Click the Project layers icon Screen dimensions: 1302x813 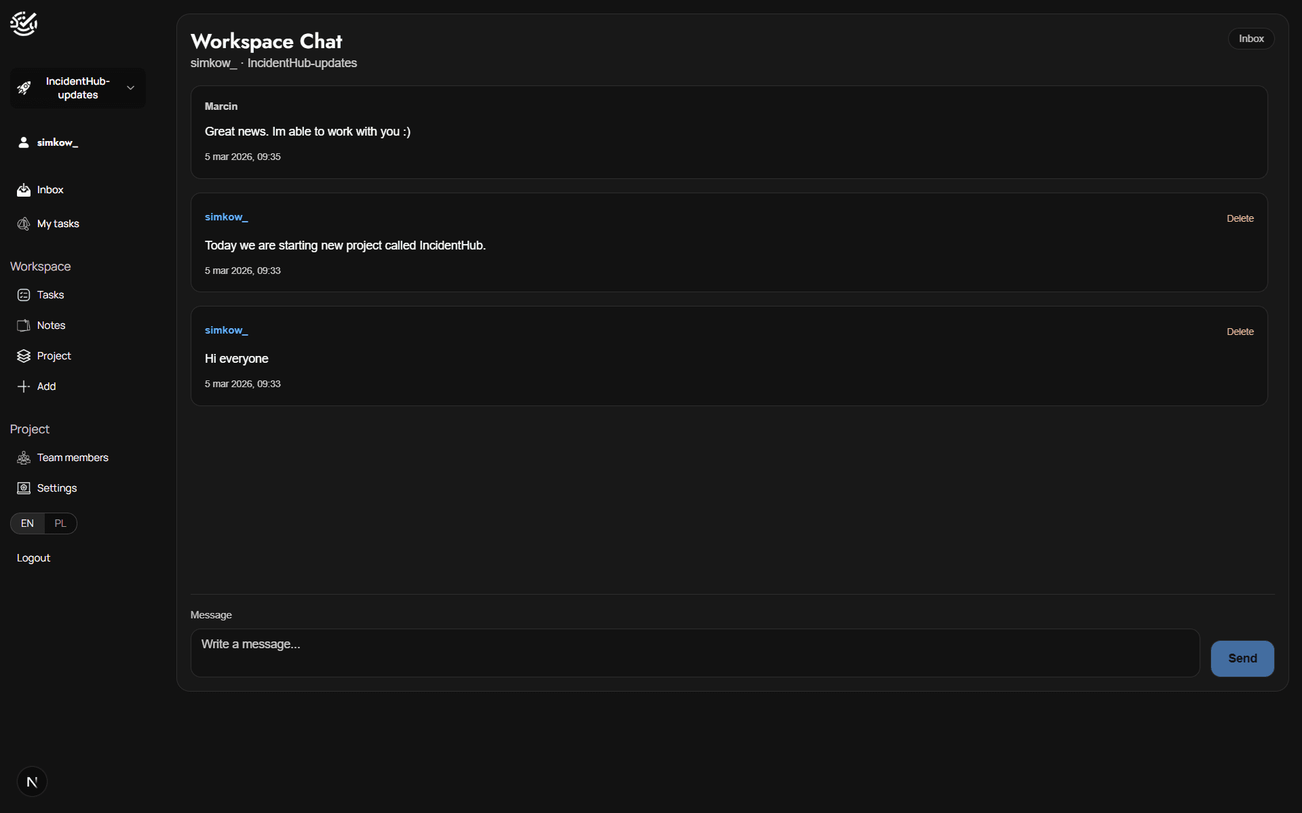pos(24,356)
